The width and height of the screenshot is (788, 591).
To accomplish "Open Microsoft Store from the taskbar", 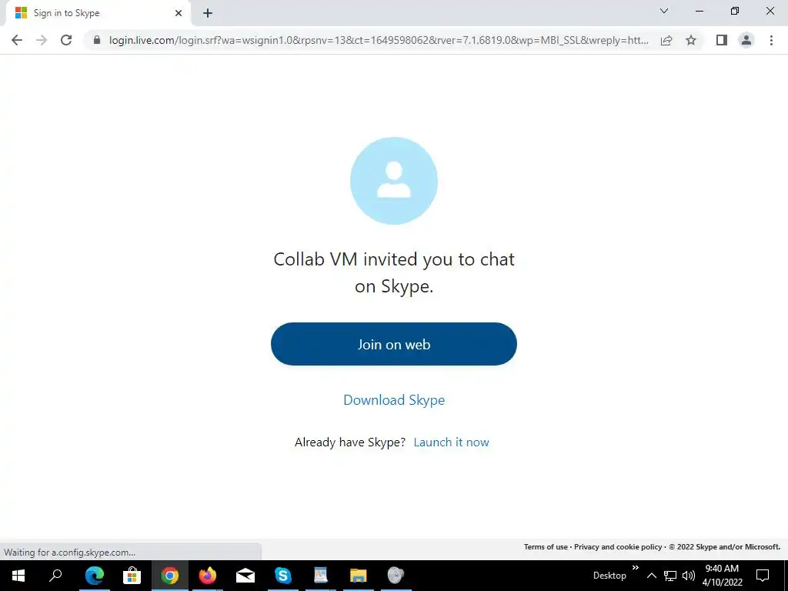I will pos(132,576).
